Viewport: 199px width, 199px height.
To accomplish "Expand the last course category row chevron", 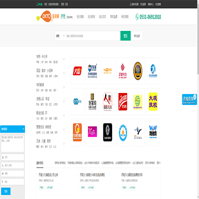I will click(x=64, y=144).
